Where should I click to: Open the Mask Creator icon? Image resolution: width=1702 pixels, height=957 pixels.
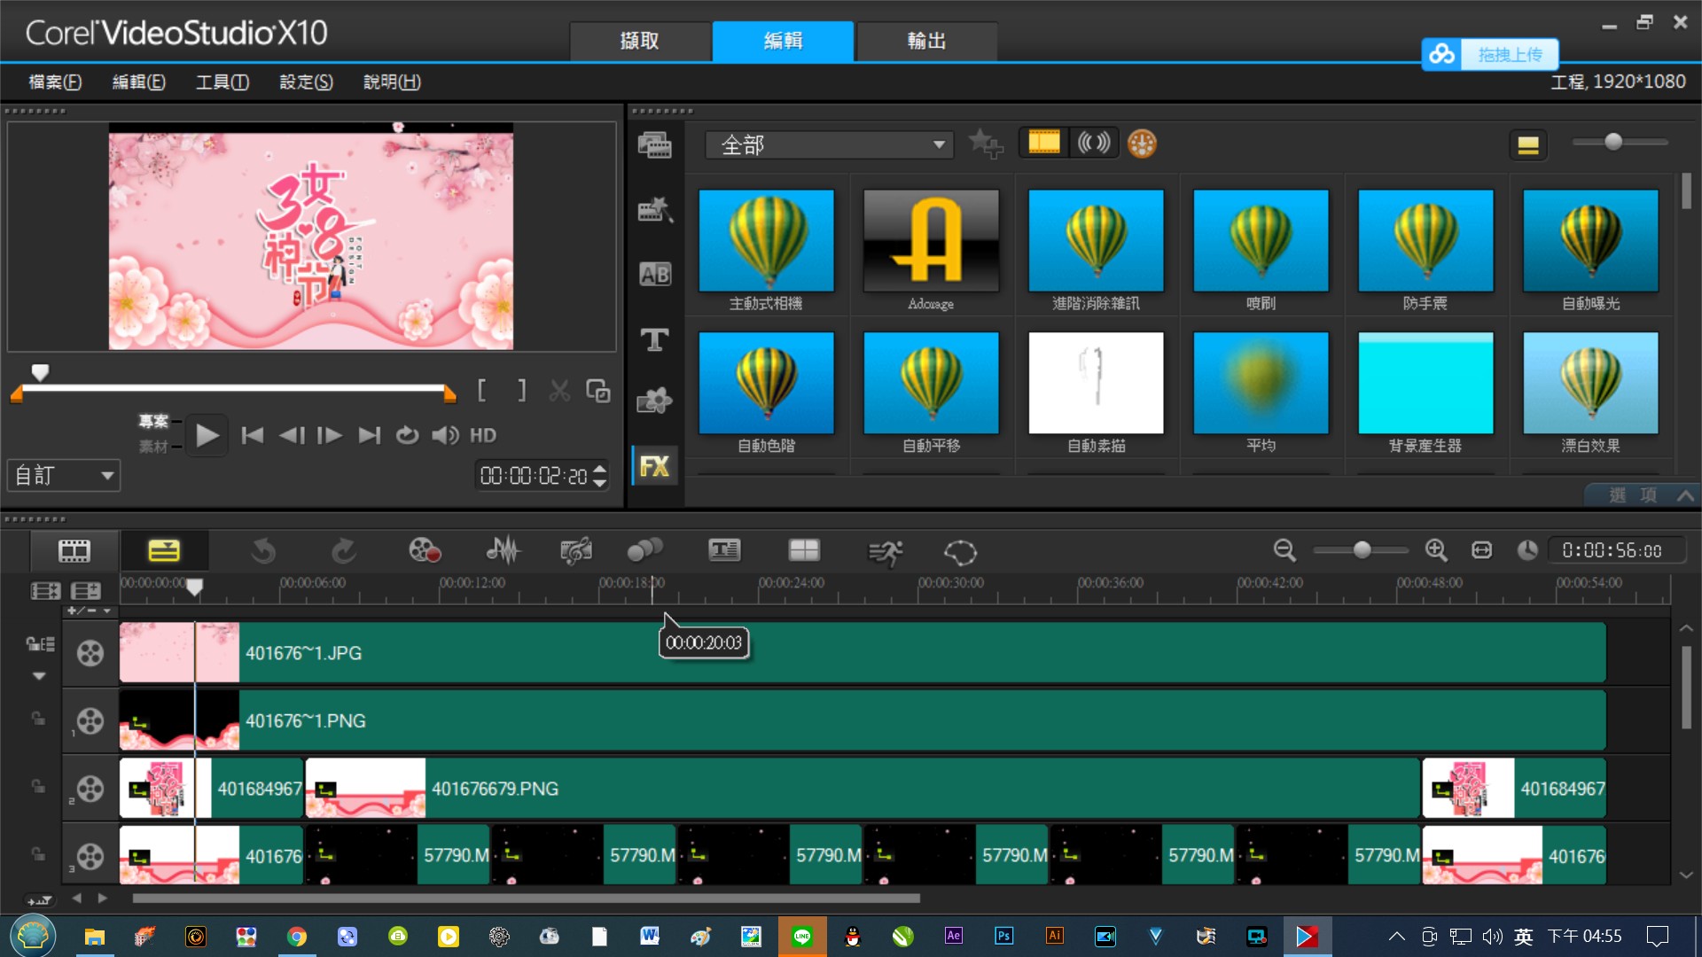tap(960, 552)
